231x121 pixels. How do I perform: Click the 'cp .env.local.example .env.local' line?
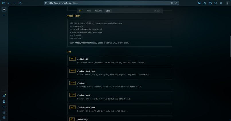86,29
